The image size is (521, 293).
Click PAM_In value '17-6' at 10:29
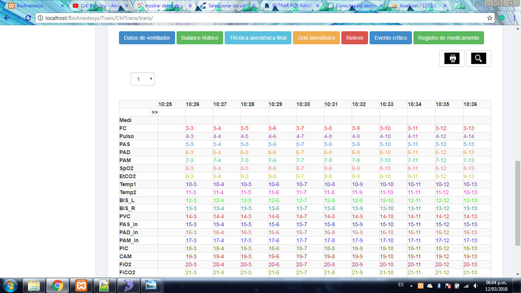click(x=274, y=240)
